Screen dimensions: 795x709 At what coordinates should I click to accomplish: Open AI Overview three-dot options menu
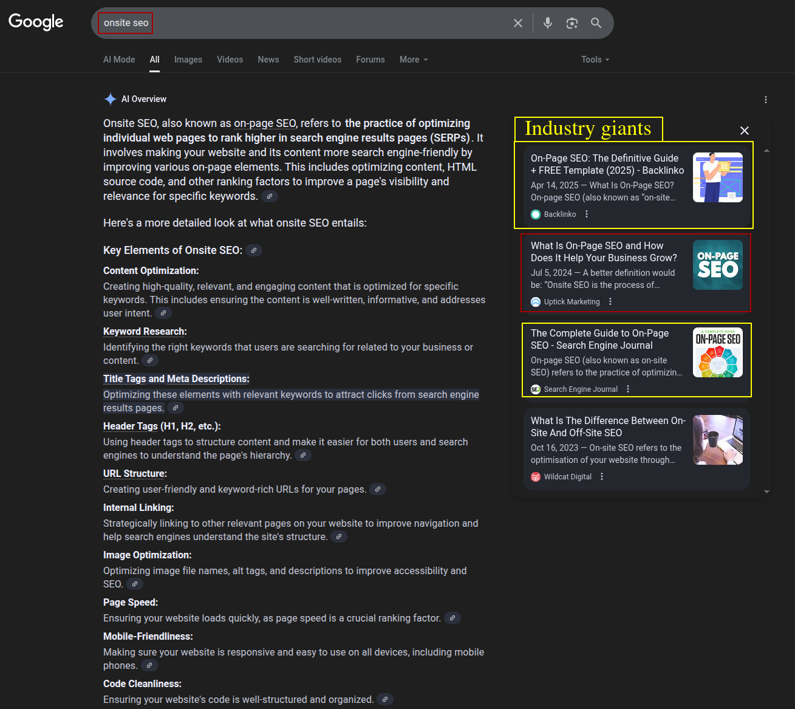[x=765, y=100]
